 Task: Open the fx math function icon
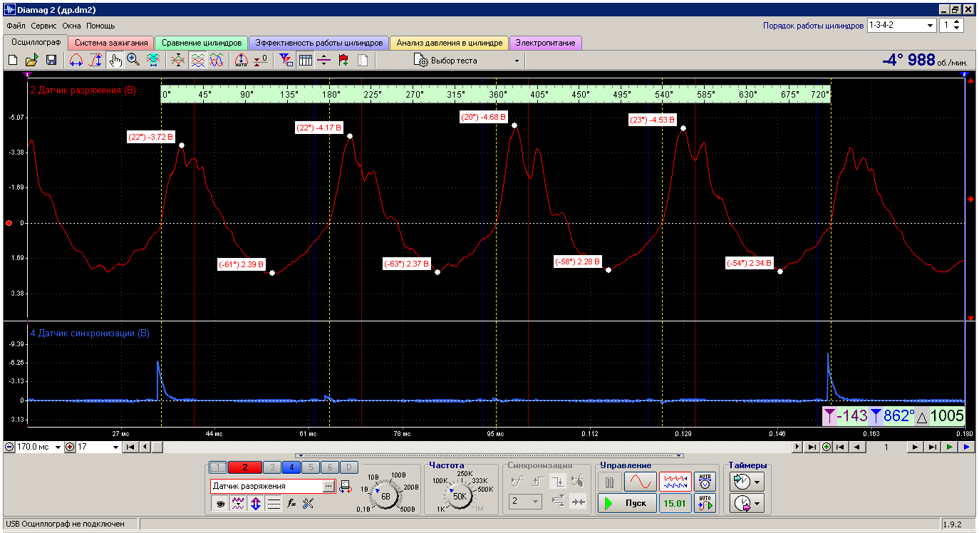pos(291,503)
